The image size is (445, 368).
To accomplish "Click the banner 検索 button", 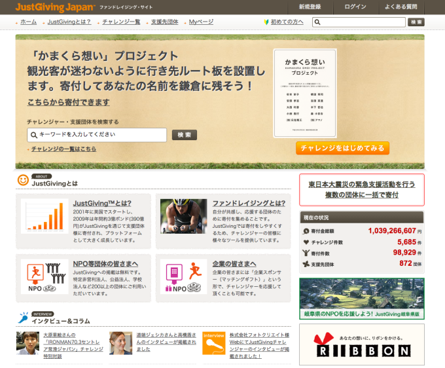I will [185, 135].
